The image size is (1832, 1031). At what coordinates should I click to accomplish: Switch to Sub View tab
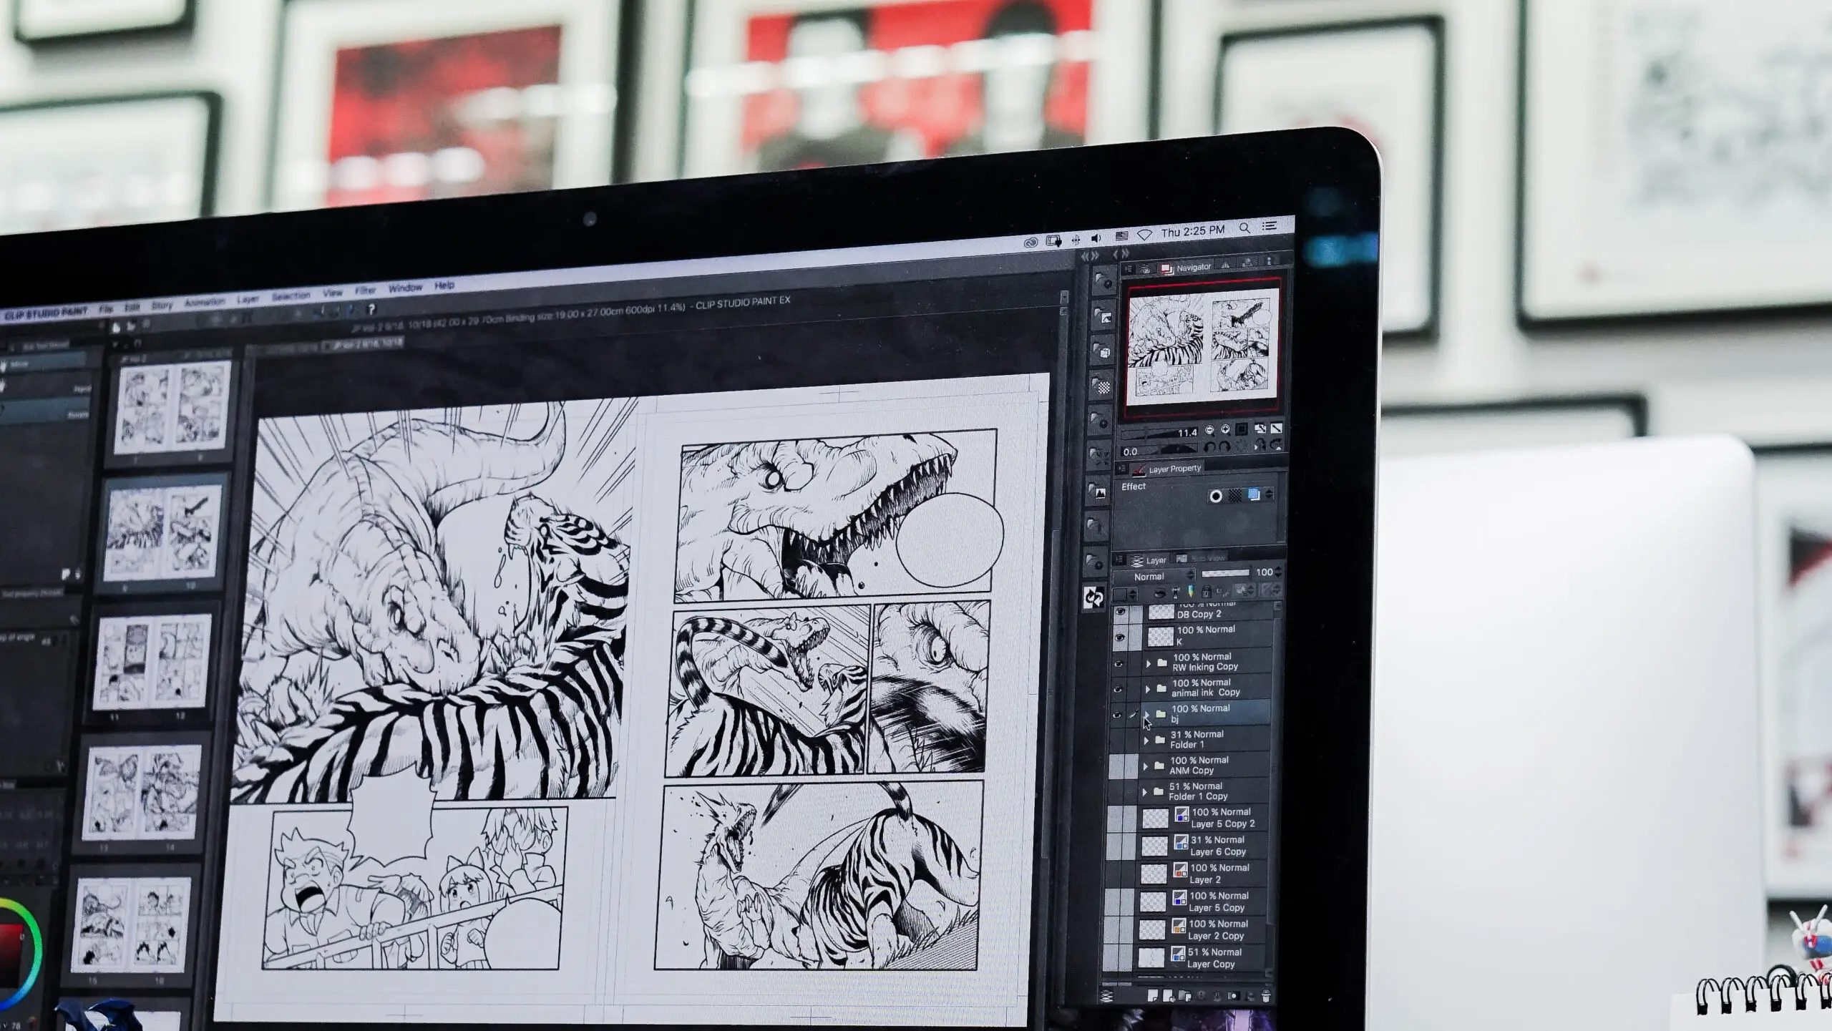[1208, 558]
